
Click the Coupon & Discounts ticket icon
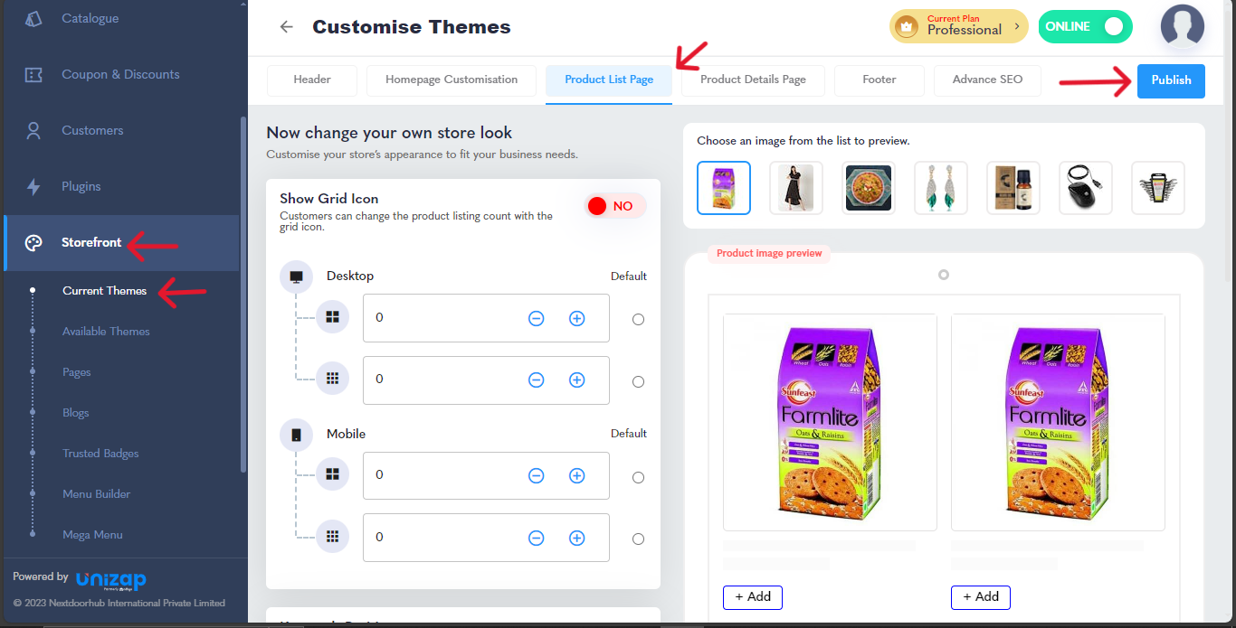(33, 74)
